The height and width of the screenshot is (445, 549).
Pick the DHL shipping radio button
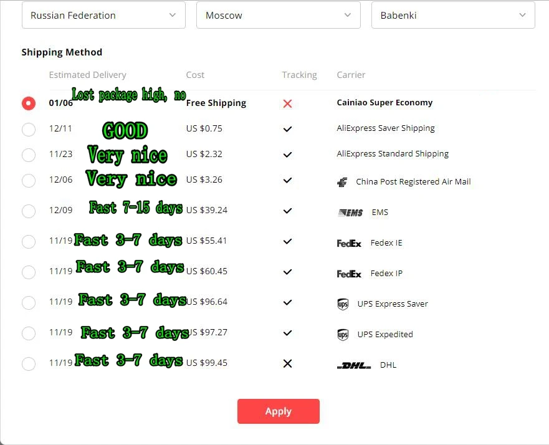[29, 363]
